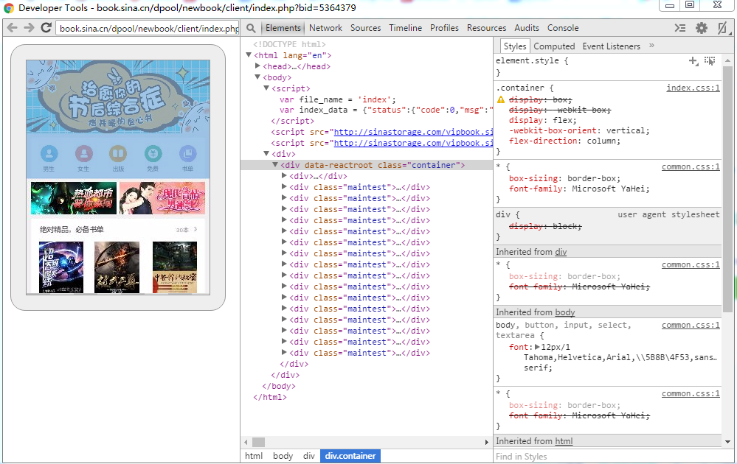The width and height of the screenshot is (737, 464).
Task: Select body in the breadcrumb bar
Action: pyautogui.click(x=283, y=456)
